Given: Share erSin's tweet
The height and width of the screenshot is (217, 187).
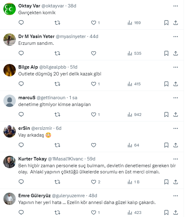Looking at the screenshot, I should pos(175,145).
